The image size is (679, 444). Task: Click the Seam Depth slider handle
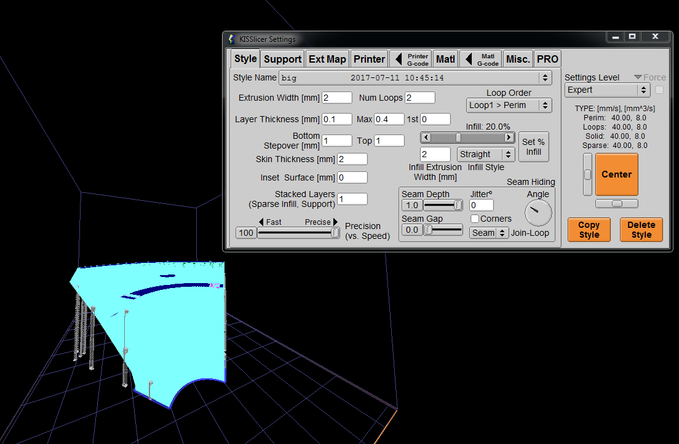click(x=458, y=205)
